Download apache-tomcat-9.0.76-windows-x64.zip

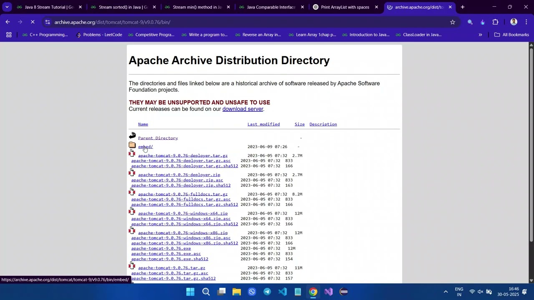(183, 213)
